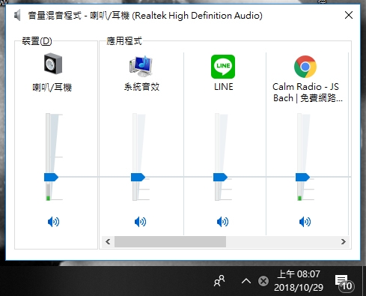Click the LINE text label
This screenshot has width=366, height=296.
coord(224,87)
